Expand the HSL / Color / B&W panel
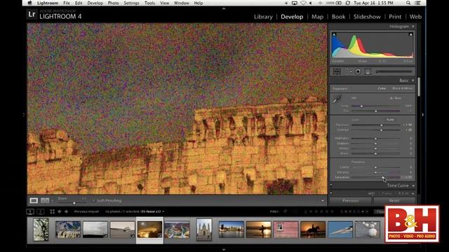Viewport: 449px width, 252px height. coord(413,193)
